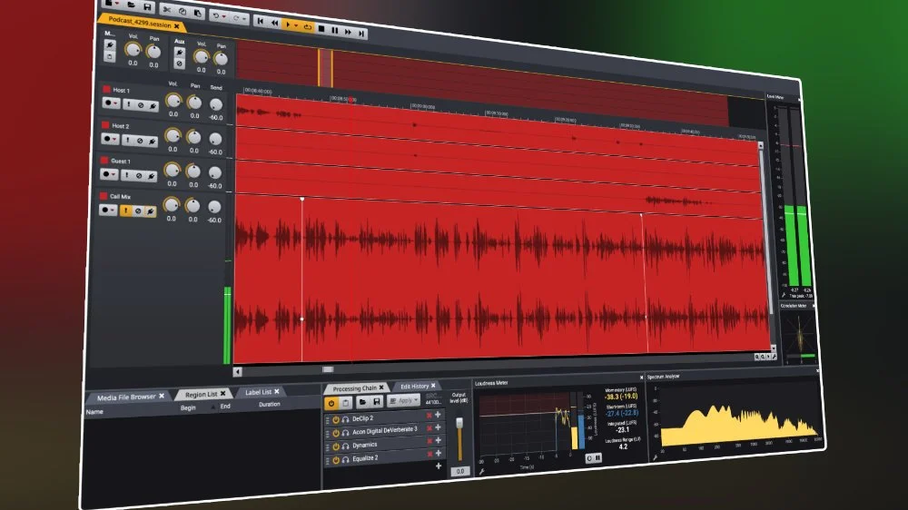908x510 pixels.
Task: Toggle processing chain power button
Action: pos(331,403)
